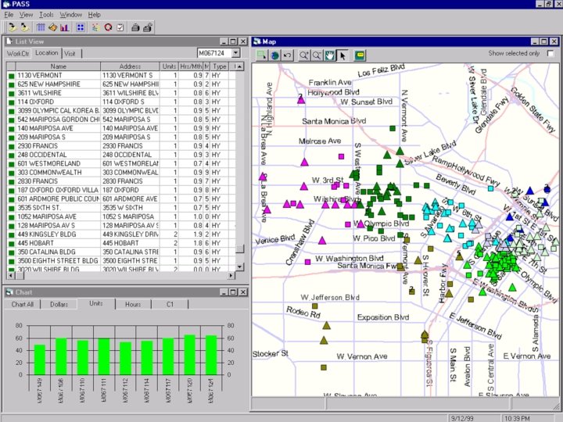
Task: Open the M067124 dropdown list
Action: point(236,53)
